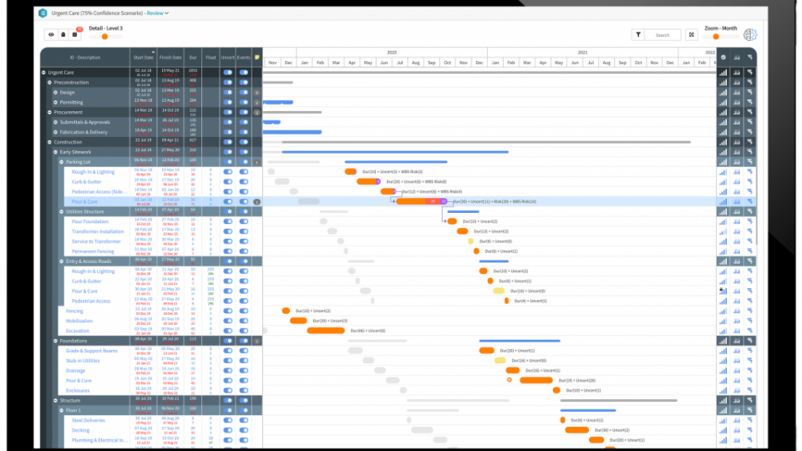Viewport: 802px width, 451px height.
Task: Click the yellow notes column header icon
Action: tap(257, 58)
